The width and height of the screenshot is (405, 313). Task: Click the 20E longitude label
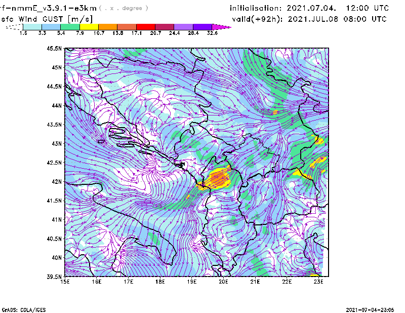223,282
